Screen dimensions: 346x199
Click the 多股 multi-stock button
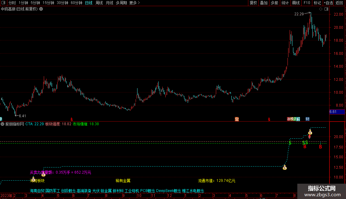[x=274, y=3]
